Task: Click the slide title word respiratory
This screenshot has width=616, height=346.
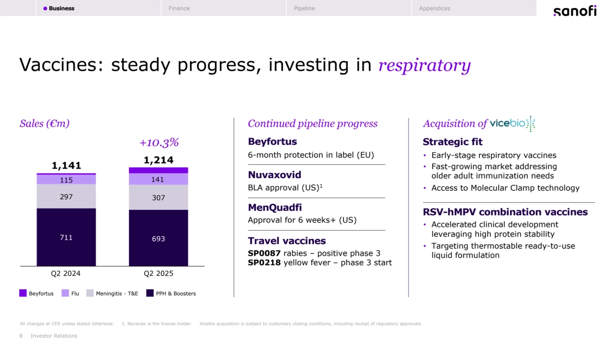Action: [x=424, y=65]
